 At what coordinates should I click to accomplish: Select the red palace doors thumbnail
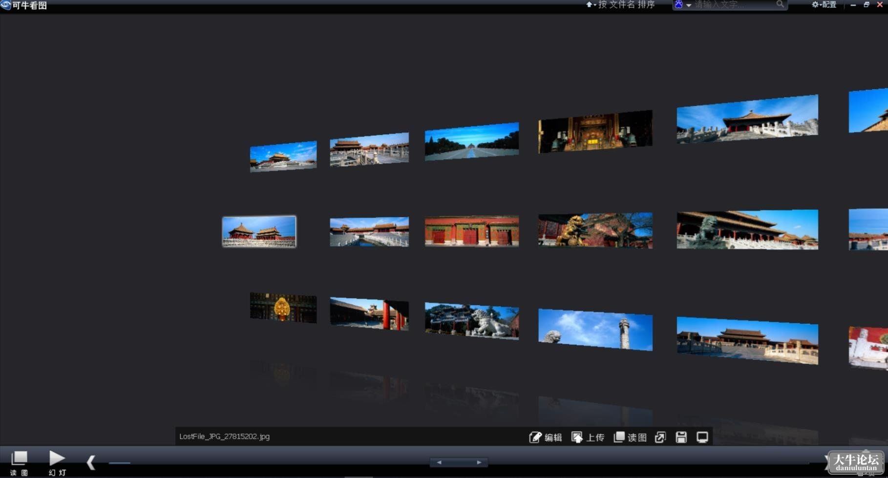[x=472, y=231]
